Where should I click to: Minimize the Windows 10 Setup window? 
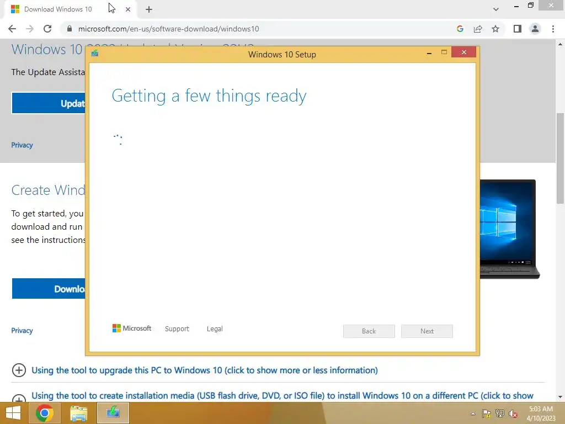pyautogui.click(x=429, y=53)
